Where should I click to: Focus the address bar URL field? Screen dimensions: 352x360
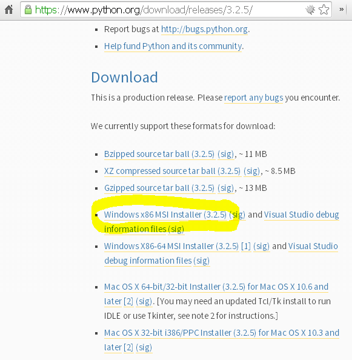click(176, 10)
